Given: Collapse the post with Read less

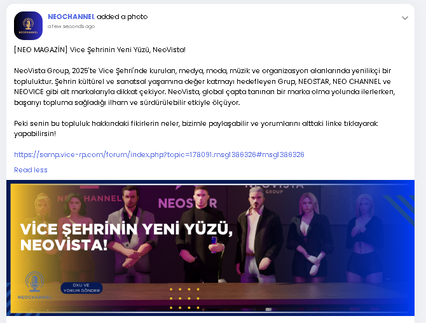Looking at the screenshot, I should click(x=31, y=170).
